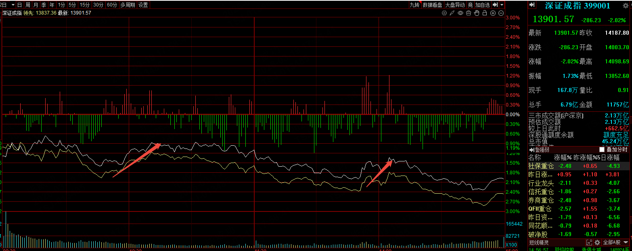Zoom in with the plus circle icon
Screen dimensions: 632x251
coord(493,13)
